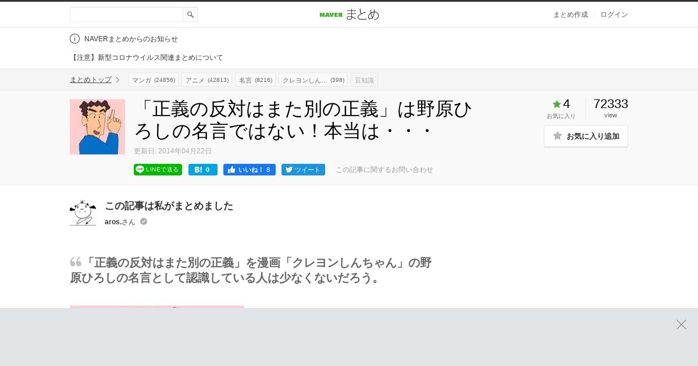
Task: Open この記事に関するお問い合わせ link
Action: tap(384, 170)
